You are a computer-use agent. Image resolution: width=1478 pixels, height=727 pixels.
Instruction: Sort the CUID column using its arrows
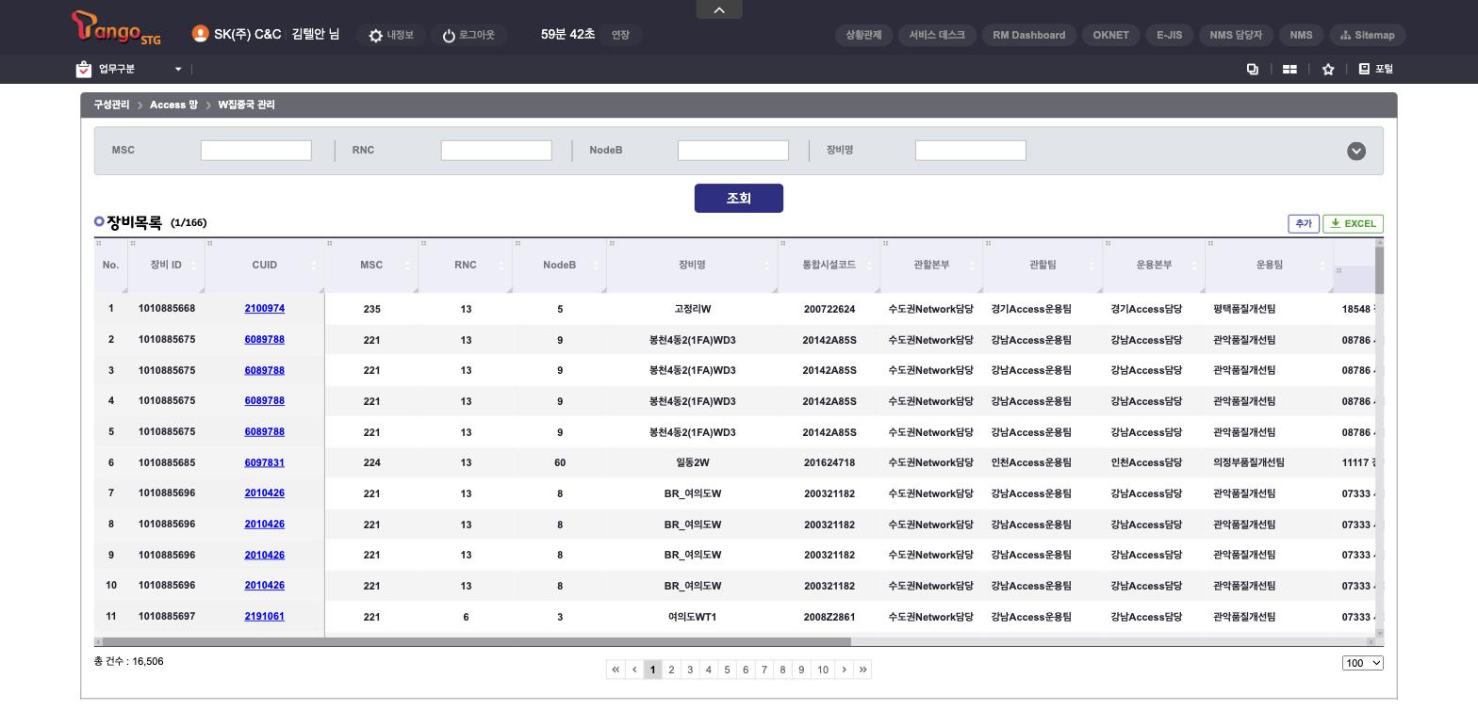click(314, 266)
